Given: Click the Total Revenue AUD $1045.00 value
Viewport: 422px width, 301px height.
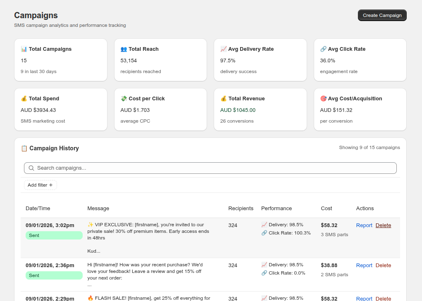Looking at the screenshot, I should click(238, 110).
